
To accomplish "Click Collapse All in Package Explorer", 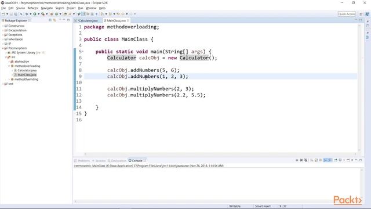I will [x=50, y=20].
